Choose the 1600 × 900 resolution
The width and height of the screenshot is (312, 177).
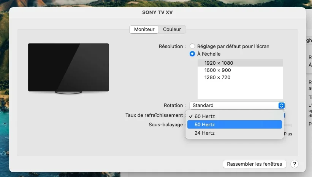tap(240, 70)
